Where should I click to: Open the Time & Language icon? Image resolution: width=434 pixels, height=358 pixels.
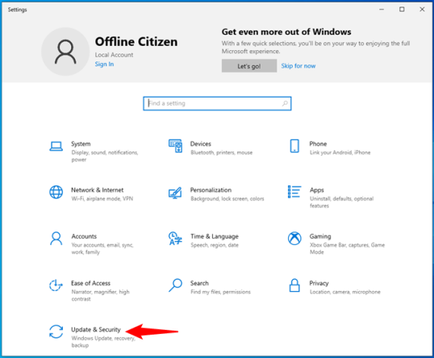(175, 239)
